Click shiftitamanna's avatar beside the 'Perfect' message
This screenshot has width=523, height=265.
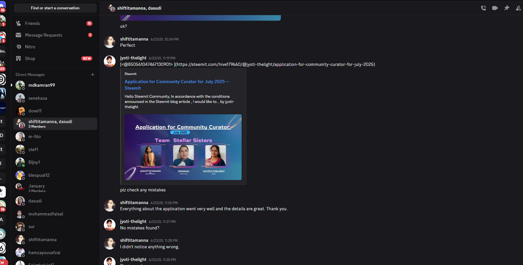pos(110,42)
